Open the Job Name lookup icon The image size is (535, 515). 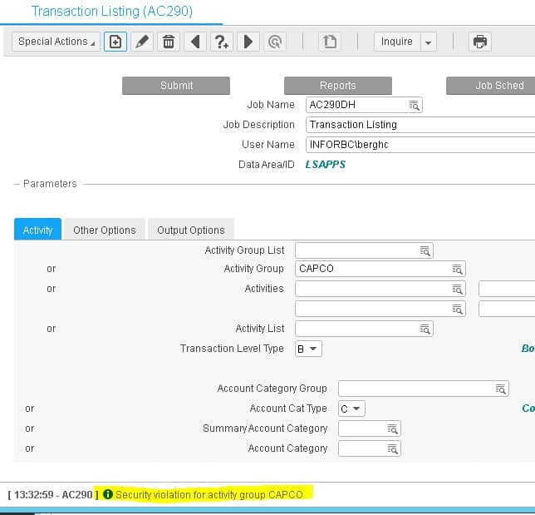[414, 106]
